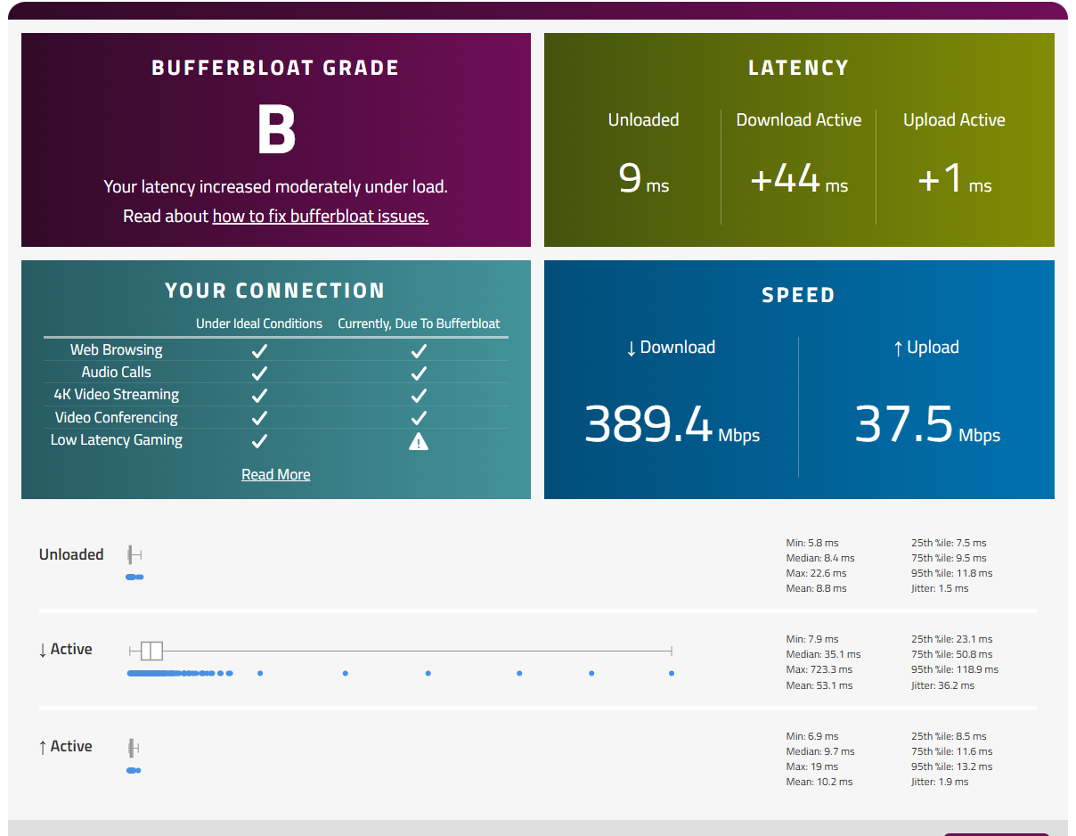Viewport: 1076px width, 836px height.
Task: Click the "Web Browsing" row label
Action: pyautogui.click(x=117, y=350)
